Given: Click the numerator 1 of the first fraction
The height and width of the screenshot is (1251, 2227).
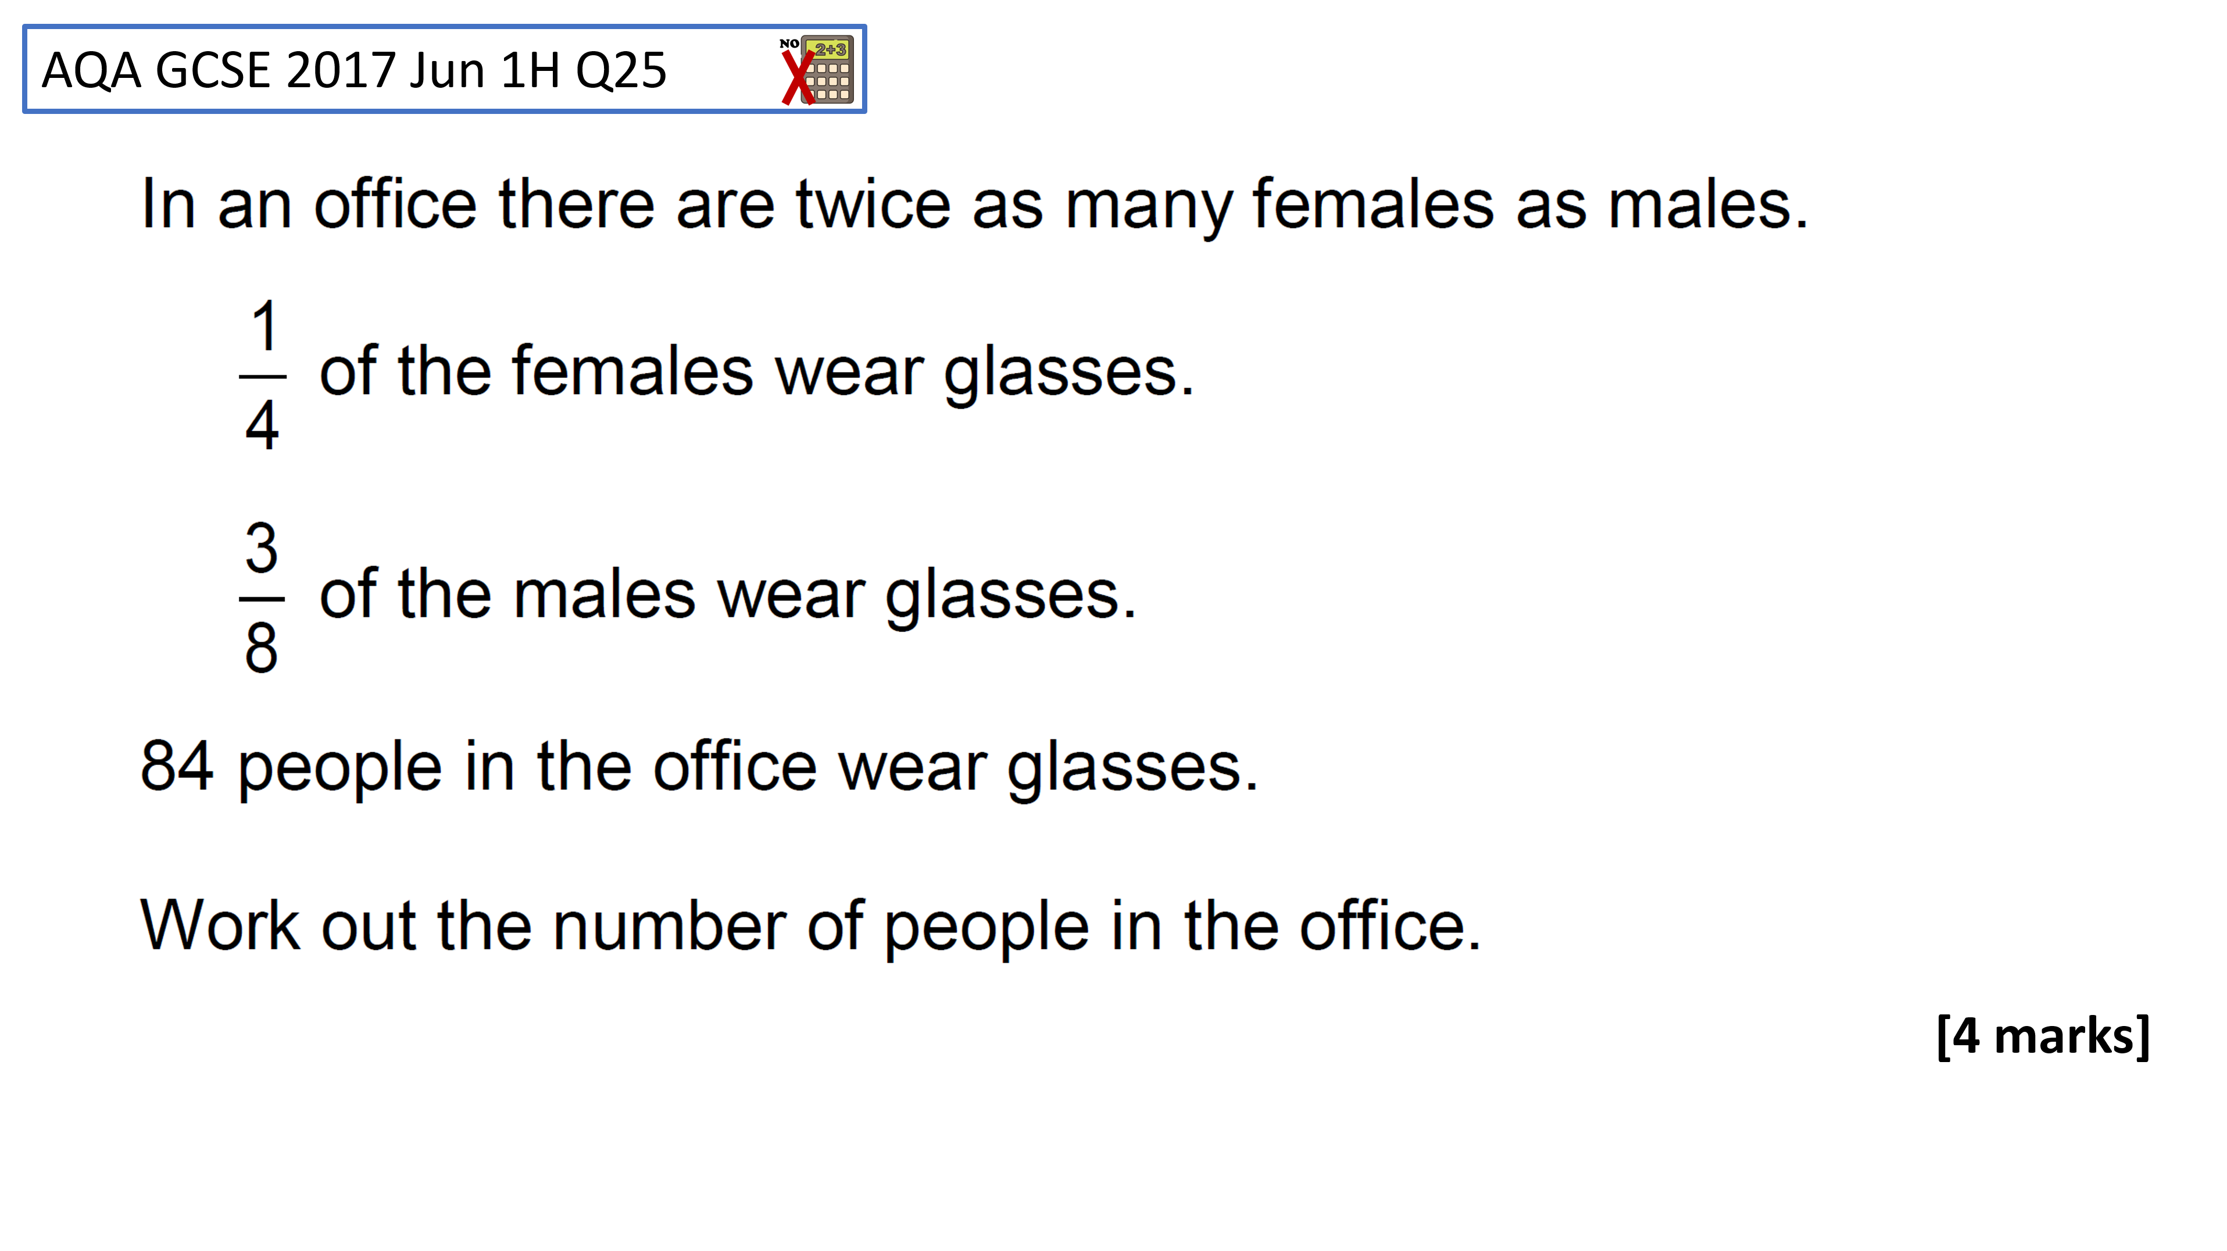Looking at the screenshot, I should [264, 326].
